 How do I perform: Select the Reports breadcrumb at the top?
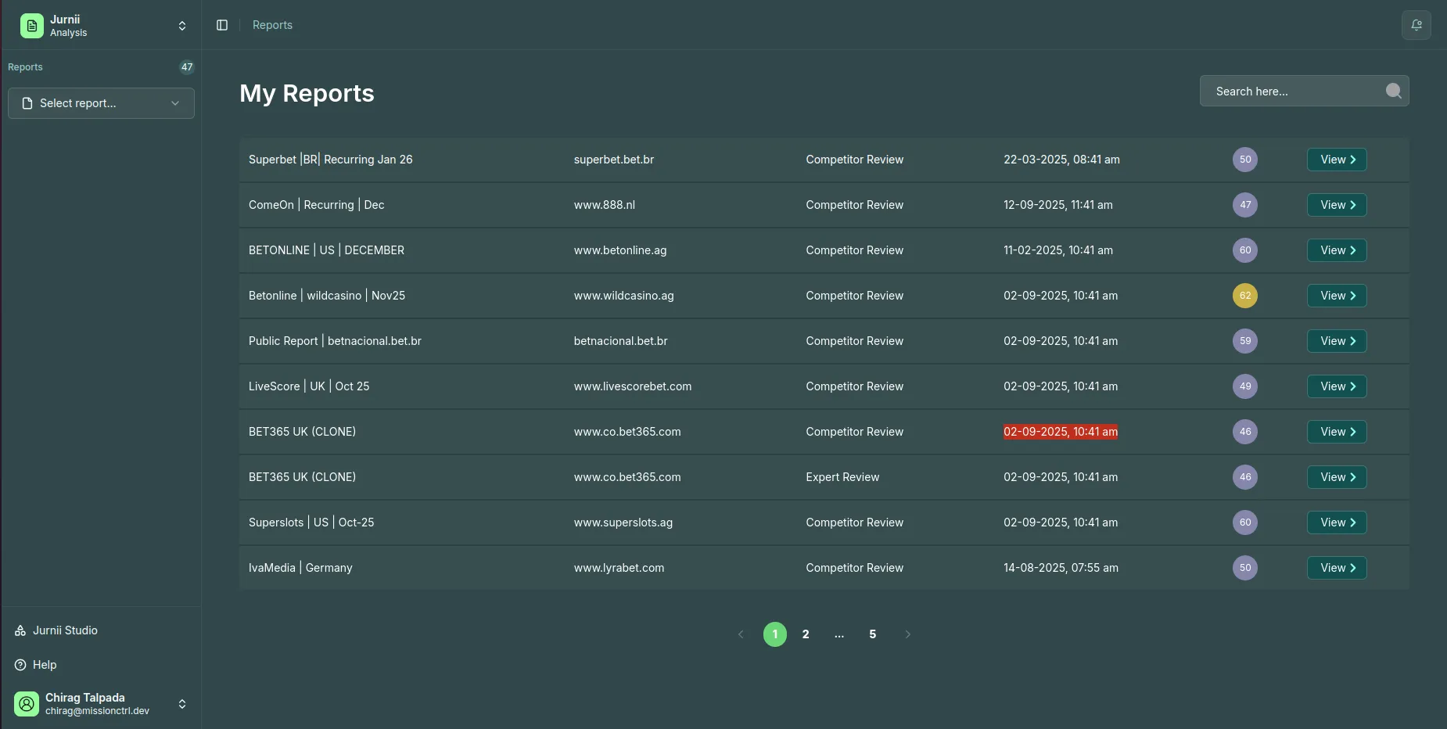tap(271, 25)
